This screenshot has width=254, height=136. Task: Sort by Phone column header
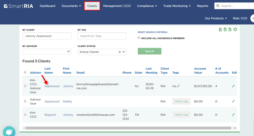click(x=127, y=73)
